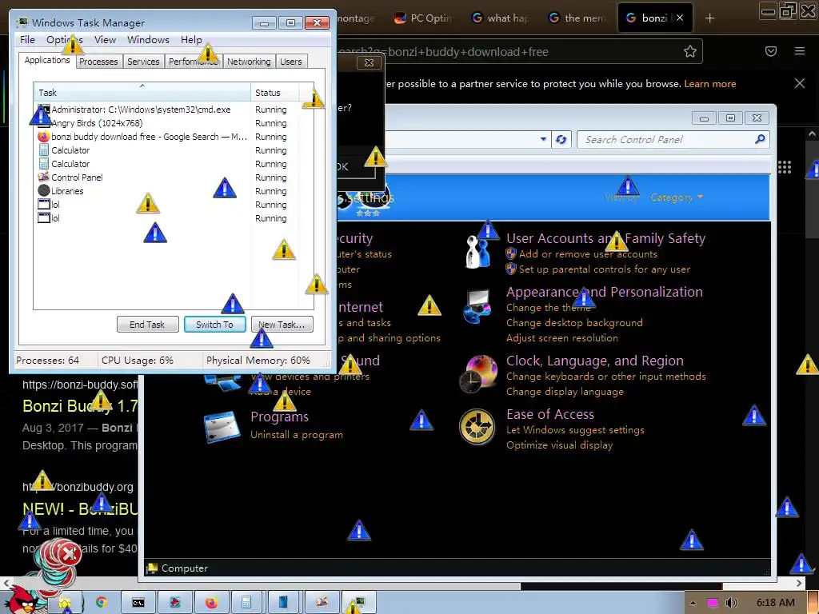The height and width of the screenshot is (614, 819).
Task: Bookmark this page with the star icon
Action: [x=690, y=51]
